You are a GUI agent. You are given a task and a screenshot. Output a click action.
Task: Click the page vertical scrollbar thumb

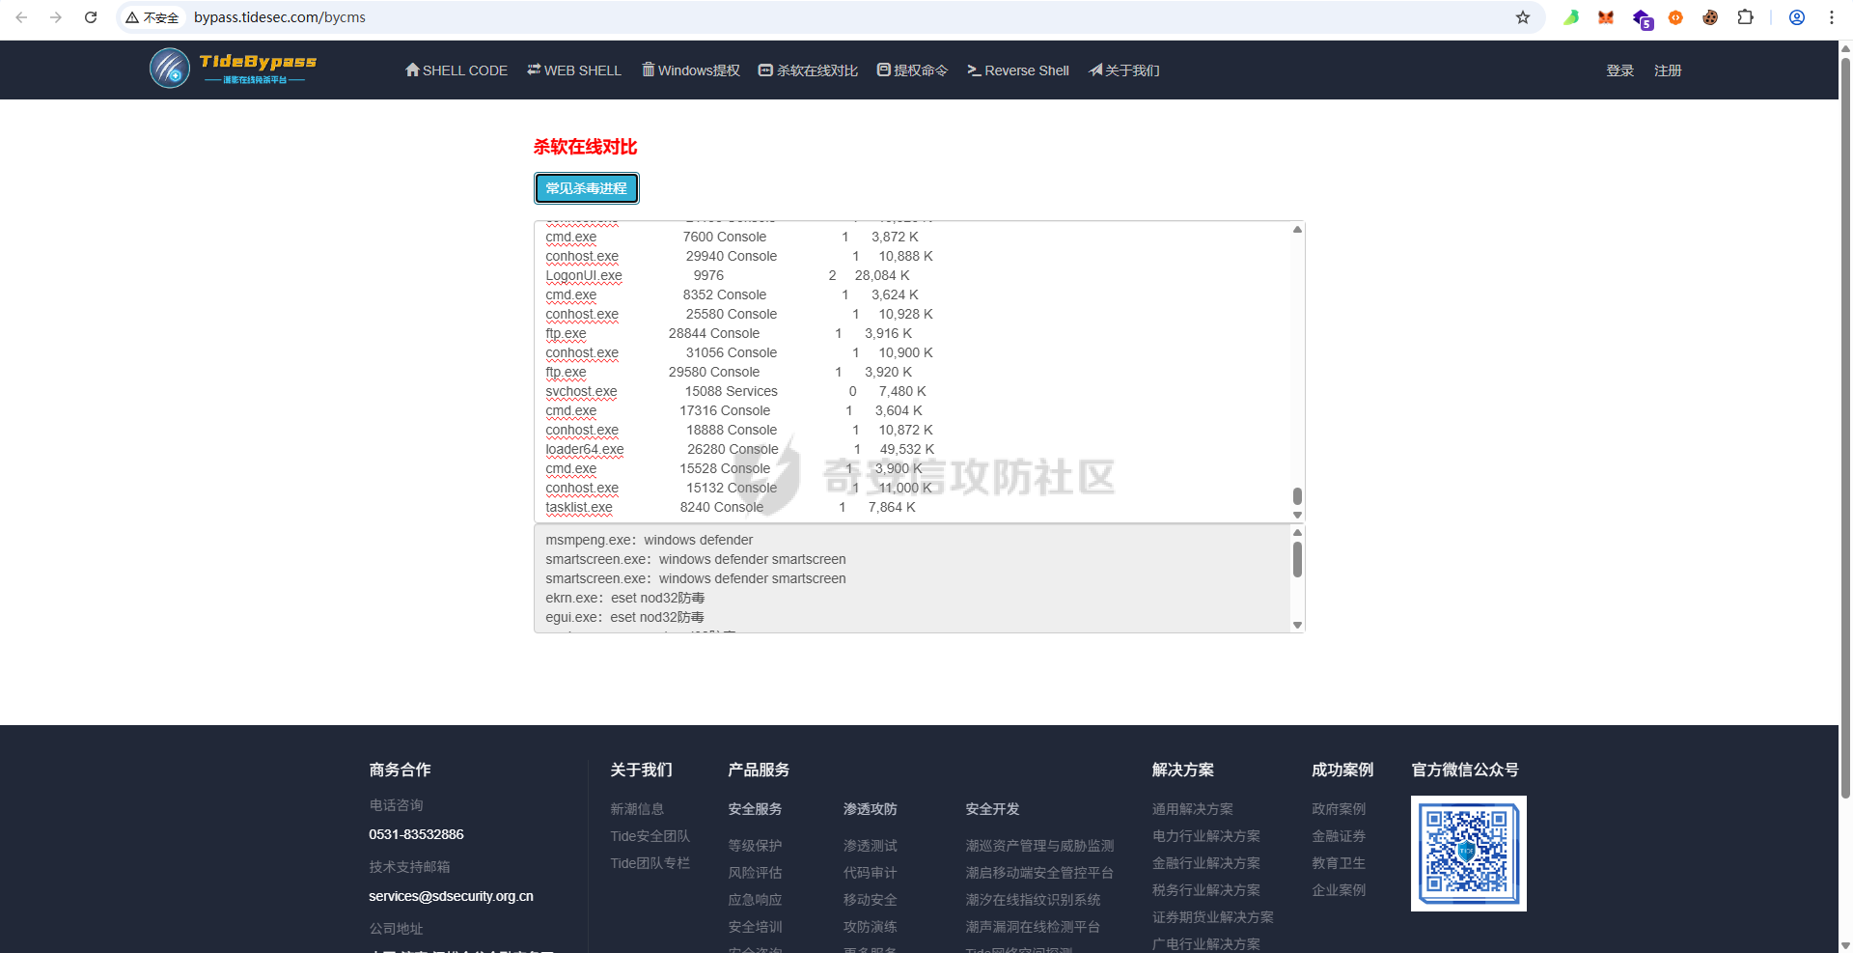1845,428
